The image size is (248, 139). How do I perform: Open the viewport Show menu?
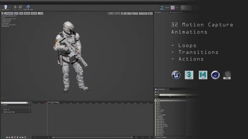pyautogui.click(x=21, y=14)
